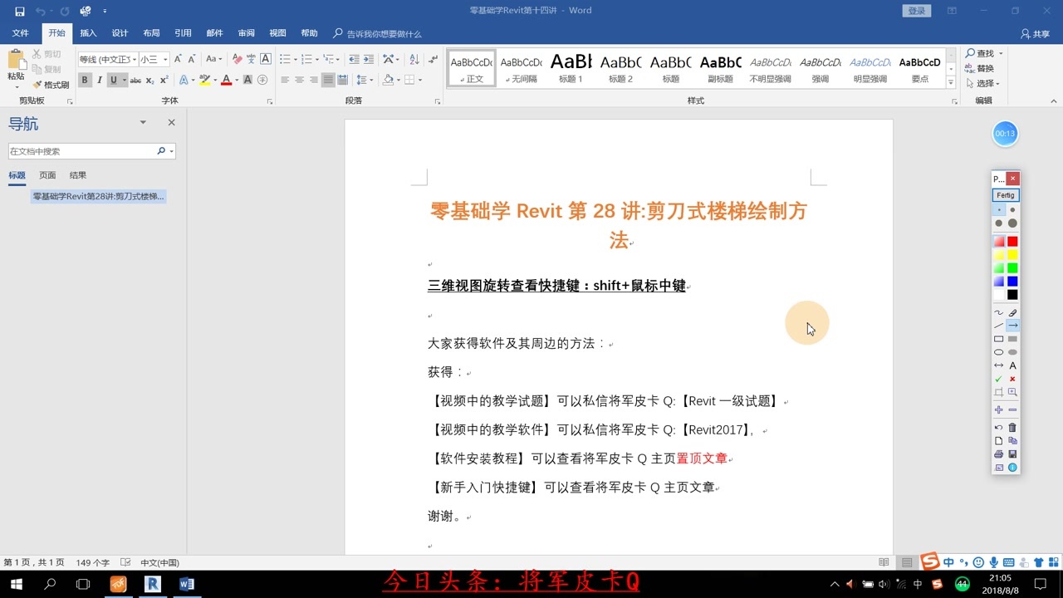Click the strikethrough (abc) icon
The height and width of the screenshot is (598, 1063).
[135, 81]
